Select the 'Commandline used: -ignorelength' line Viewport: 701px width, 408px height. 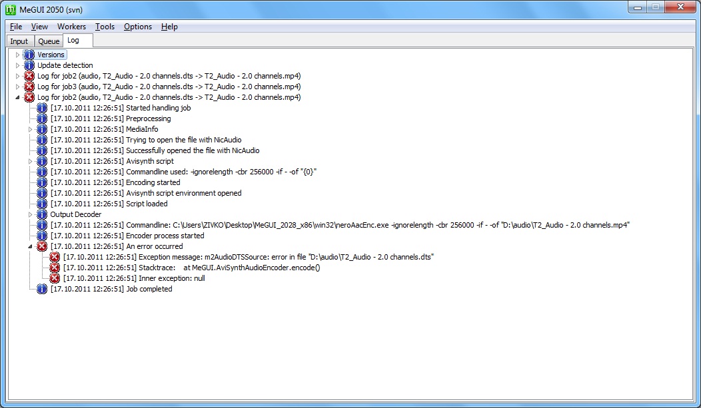coord(184,172)
